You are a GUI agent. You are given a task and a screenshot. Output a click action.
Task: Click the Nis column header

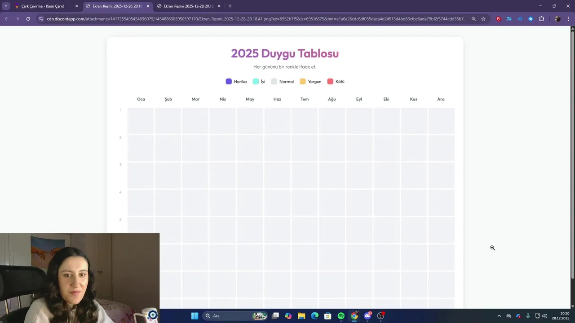[x=223, y=99]
